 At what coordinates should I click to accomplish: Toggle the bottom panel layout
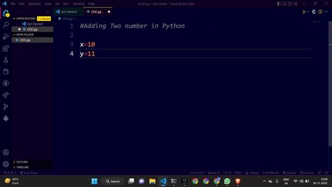285,4
